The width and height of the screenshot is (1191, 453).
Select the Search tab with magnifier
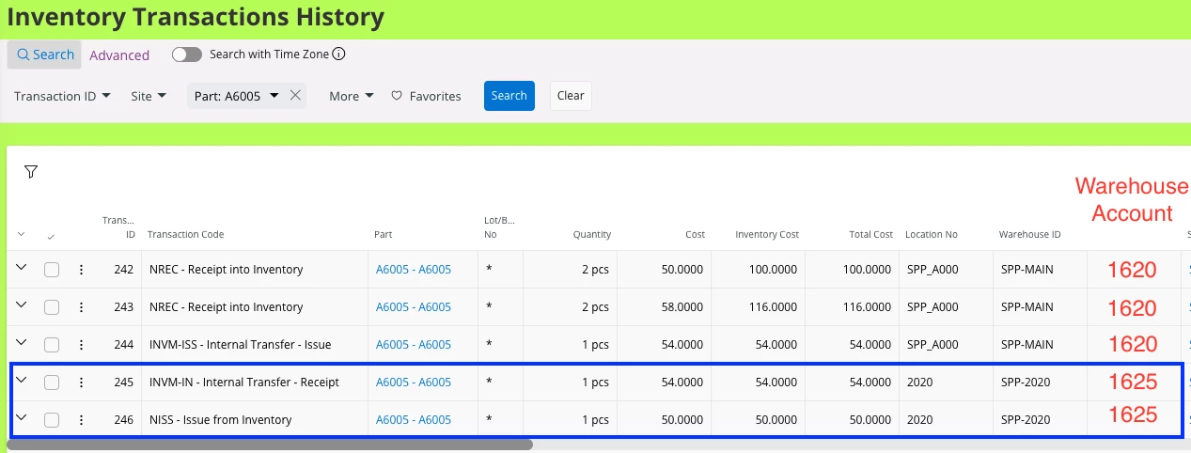coord(45,55)
